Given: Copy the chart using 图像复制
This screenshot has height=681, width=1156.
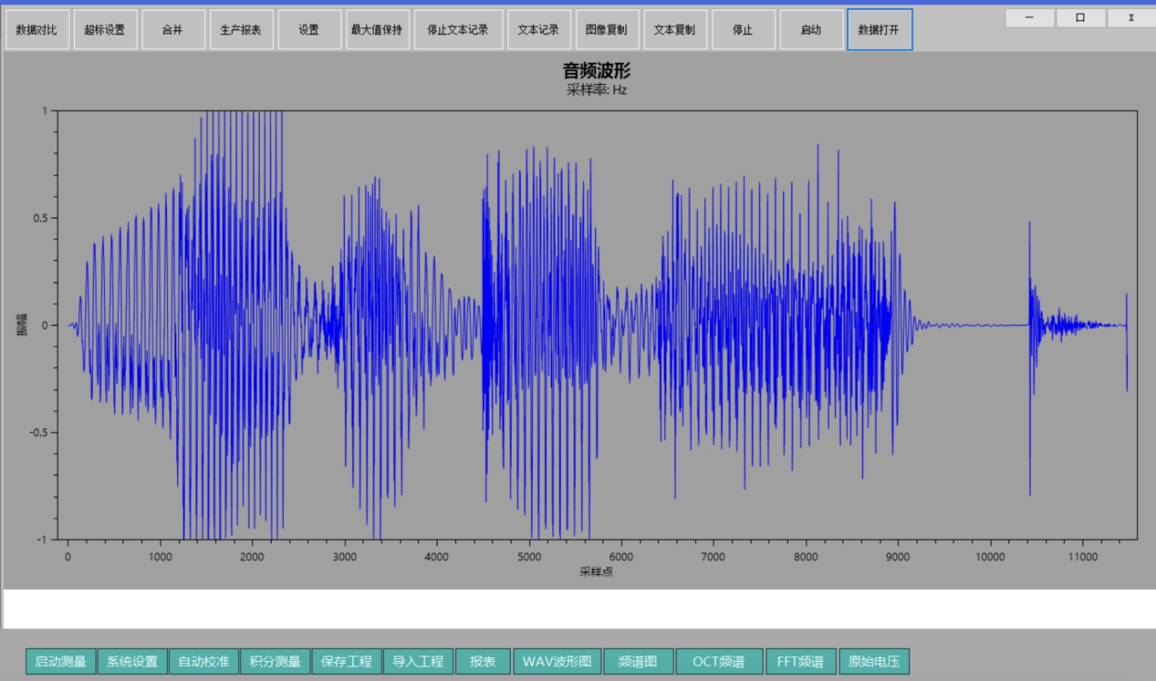Looking at the screenshot, I should (x=607, y=30).
